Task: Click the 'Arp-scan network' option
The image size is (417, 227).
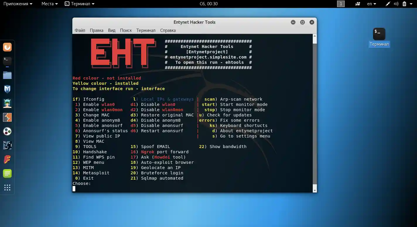Action: 241,99
